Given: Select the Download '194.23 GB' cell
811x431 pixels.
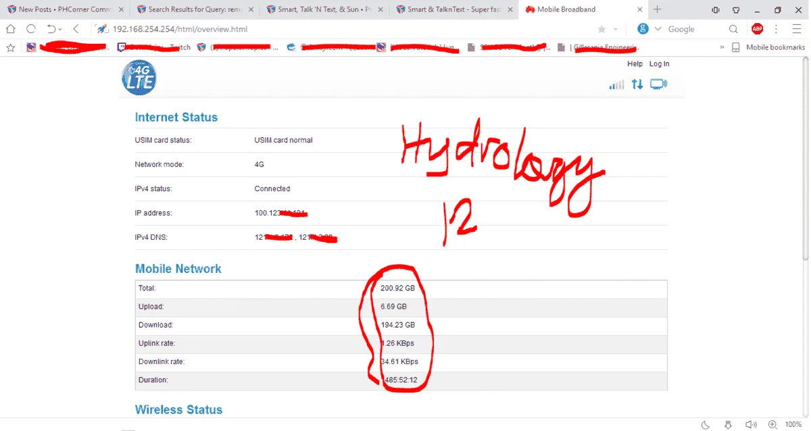Looking at the screenshot, I should click(x=398, y=325).
